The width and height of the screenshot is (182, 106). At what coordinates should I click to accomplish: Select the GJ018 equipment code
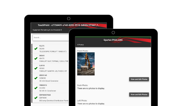(42, 65)
